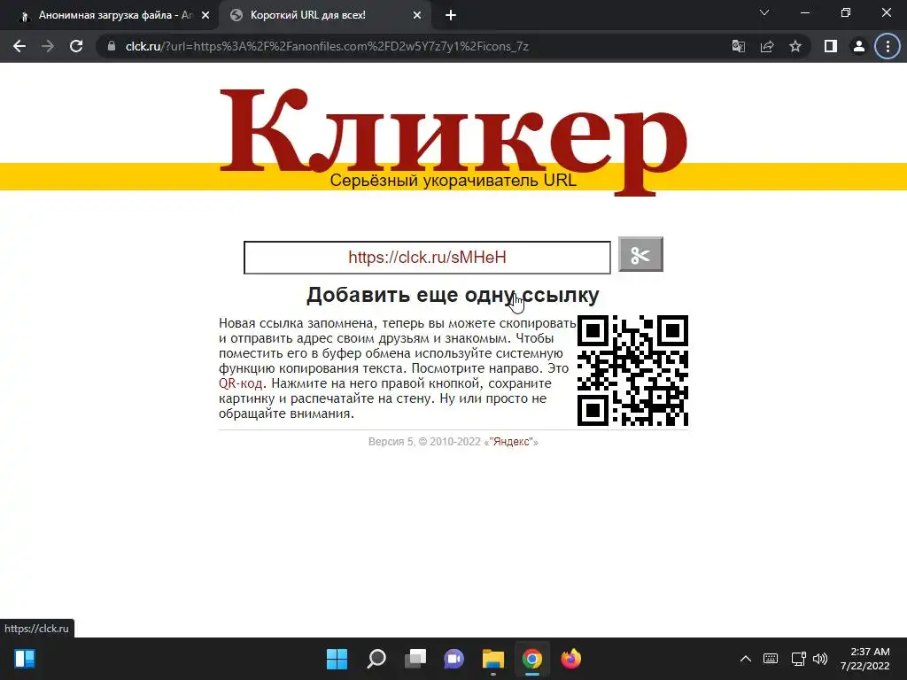Open the Яндекс footer link

click(511, 442)
